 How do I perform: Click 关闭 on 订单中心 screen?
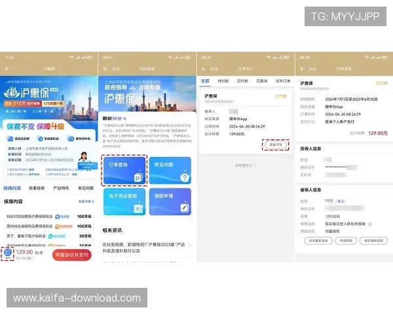point(214,69)
